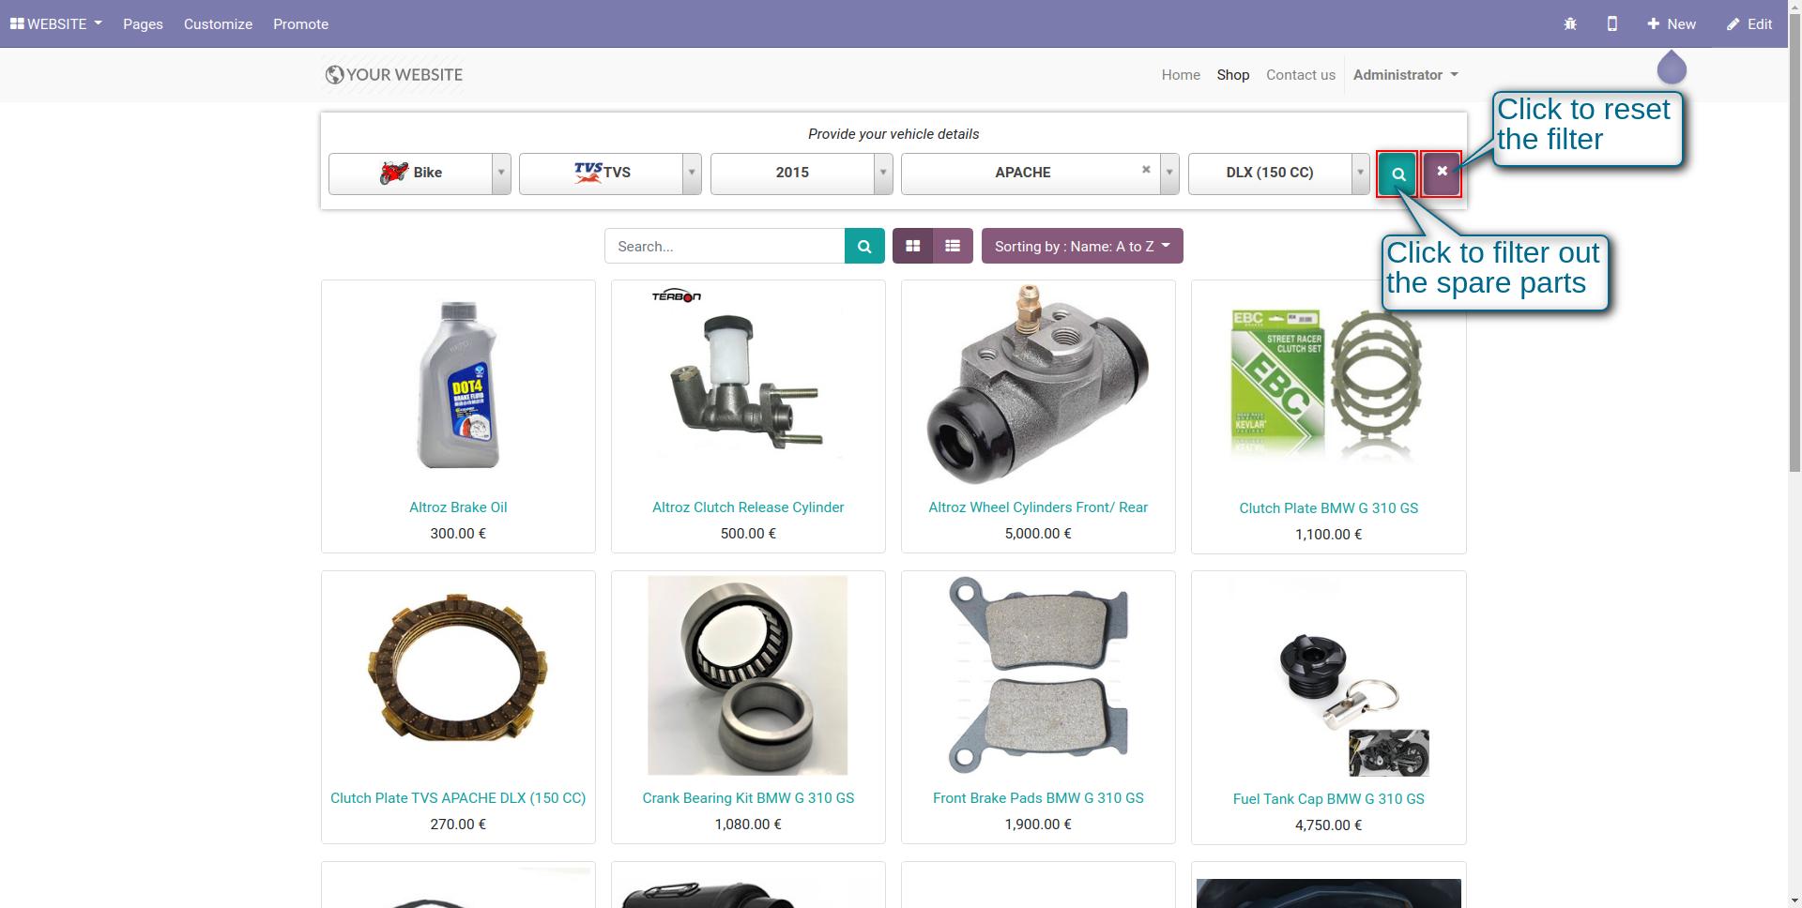This screenshot has height=908, width=1802.
Task: Click the 1,100.00 € price text
Action: pyautogui.click(x=1328, y=535)
